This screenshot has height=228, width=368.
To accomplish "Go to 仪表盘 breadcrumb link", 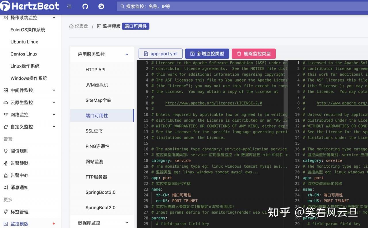I will pyautogui.click(x=81, y=26).
